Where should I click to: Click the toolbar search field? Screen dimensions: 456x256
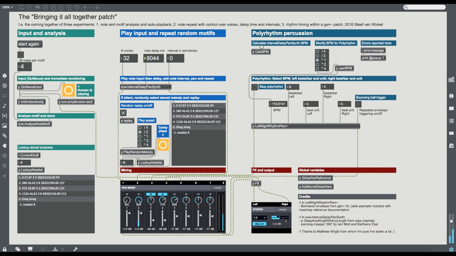[x=425, y=7]
